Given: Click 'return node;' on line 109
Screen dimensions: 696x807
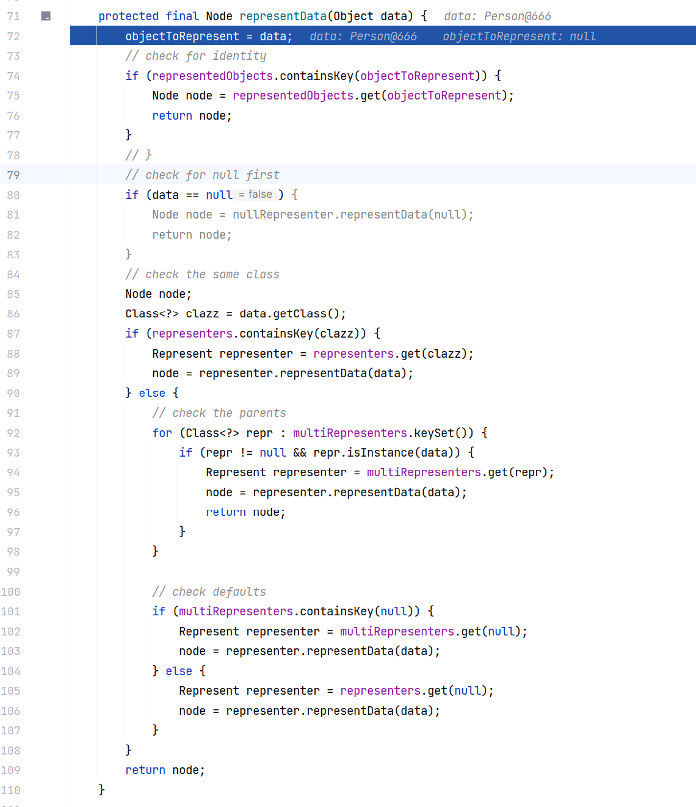Looking at the screenshot, I should tap(165, 770).
